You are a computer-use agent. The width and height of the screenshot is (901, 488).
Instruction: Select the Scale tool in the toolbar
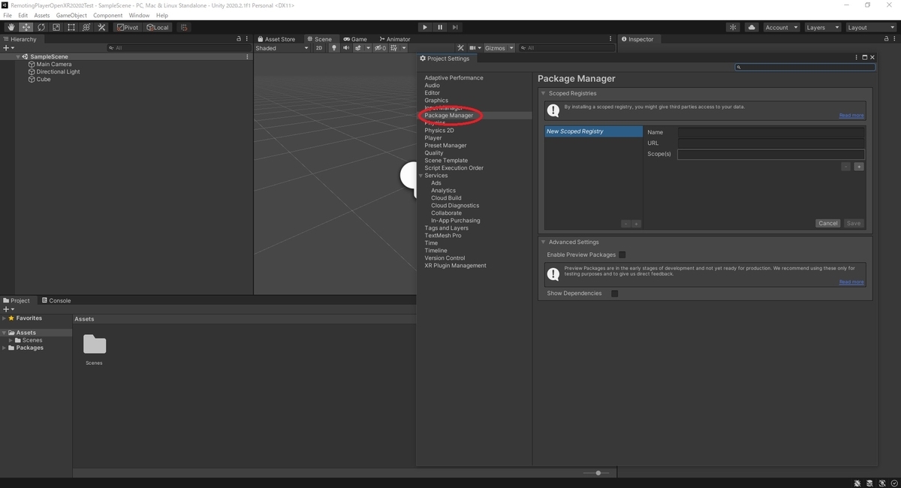[x=56, y=27]
